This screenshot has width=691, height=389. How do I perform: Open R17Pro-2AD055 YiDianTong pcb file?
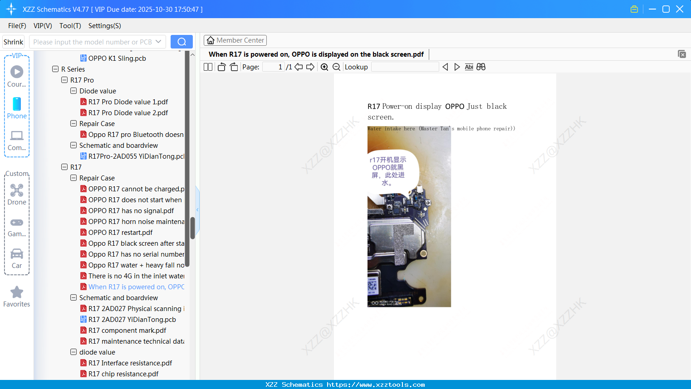coord(132,156)
